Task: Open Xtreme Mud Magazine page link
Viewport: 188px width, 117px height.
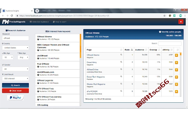Action: 96,84
